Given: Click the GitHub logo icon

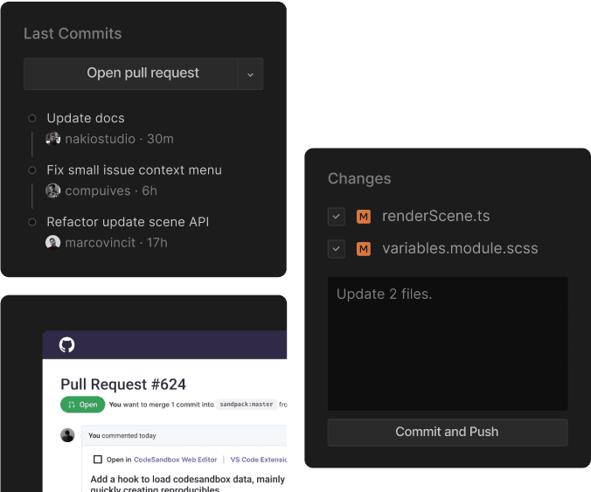Looking at the screenshot, I should tap(66, 344).
